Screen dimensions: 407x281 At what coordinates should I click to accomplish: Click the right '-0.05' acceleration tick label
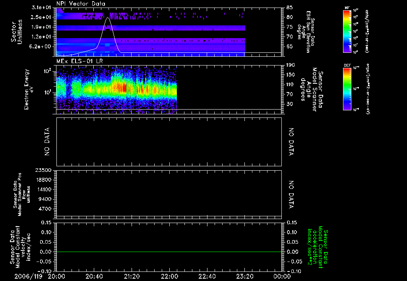point(295,262)
